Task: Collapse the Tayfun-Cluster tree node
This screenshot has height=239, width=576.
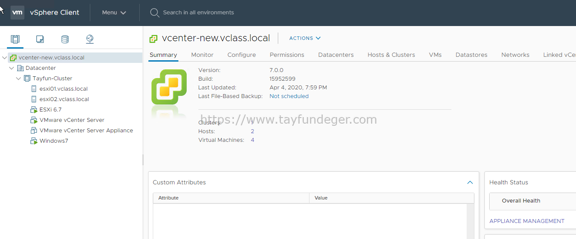Action: click(19, 79)
